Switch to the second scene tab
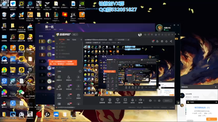Screen dimensions: 218x122 [68, 40]
